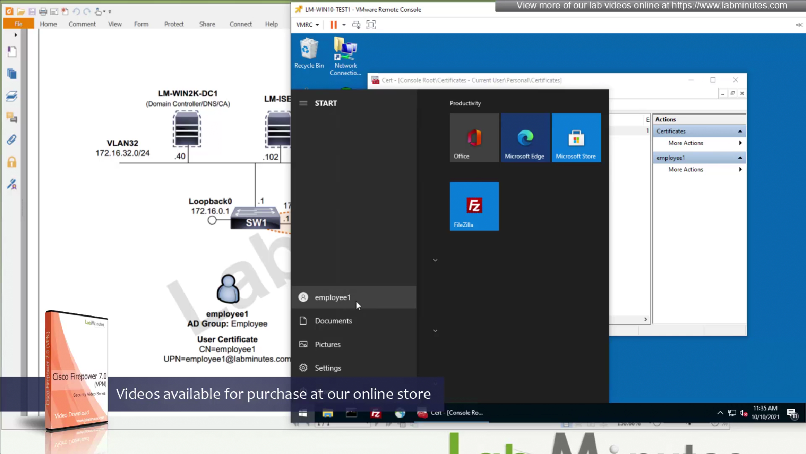The height and width of the screenshot is (454, 806).
Task: Open the Protect ribbon tab
Action: click(173, 24)
